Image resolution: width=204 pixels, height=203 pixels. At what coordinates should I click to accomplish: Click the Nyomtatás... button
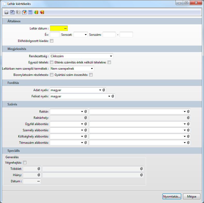coord(172,197)
